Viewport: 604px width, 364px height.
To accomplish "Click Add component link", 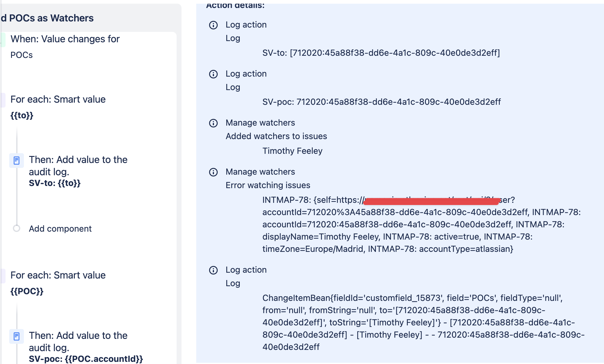I will click(x=60, y=229).
